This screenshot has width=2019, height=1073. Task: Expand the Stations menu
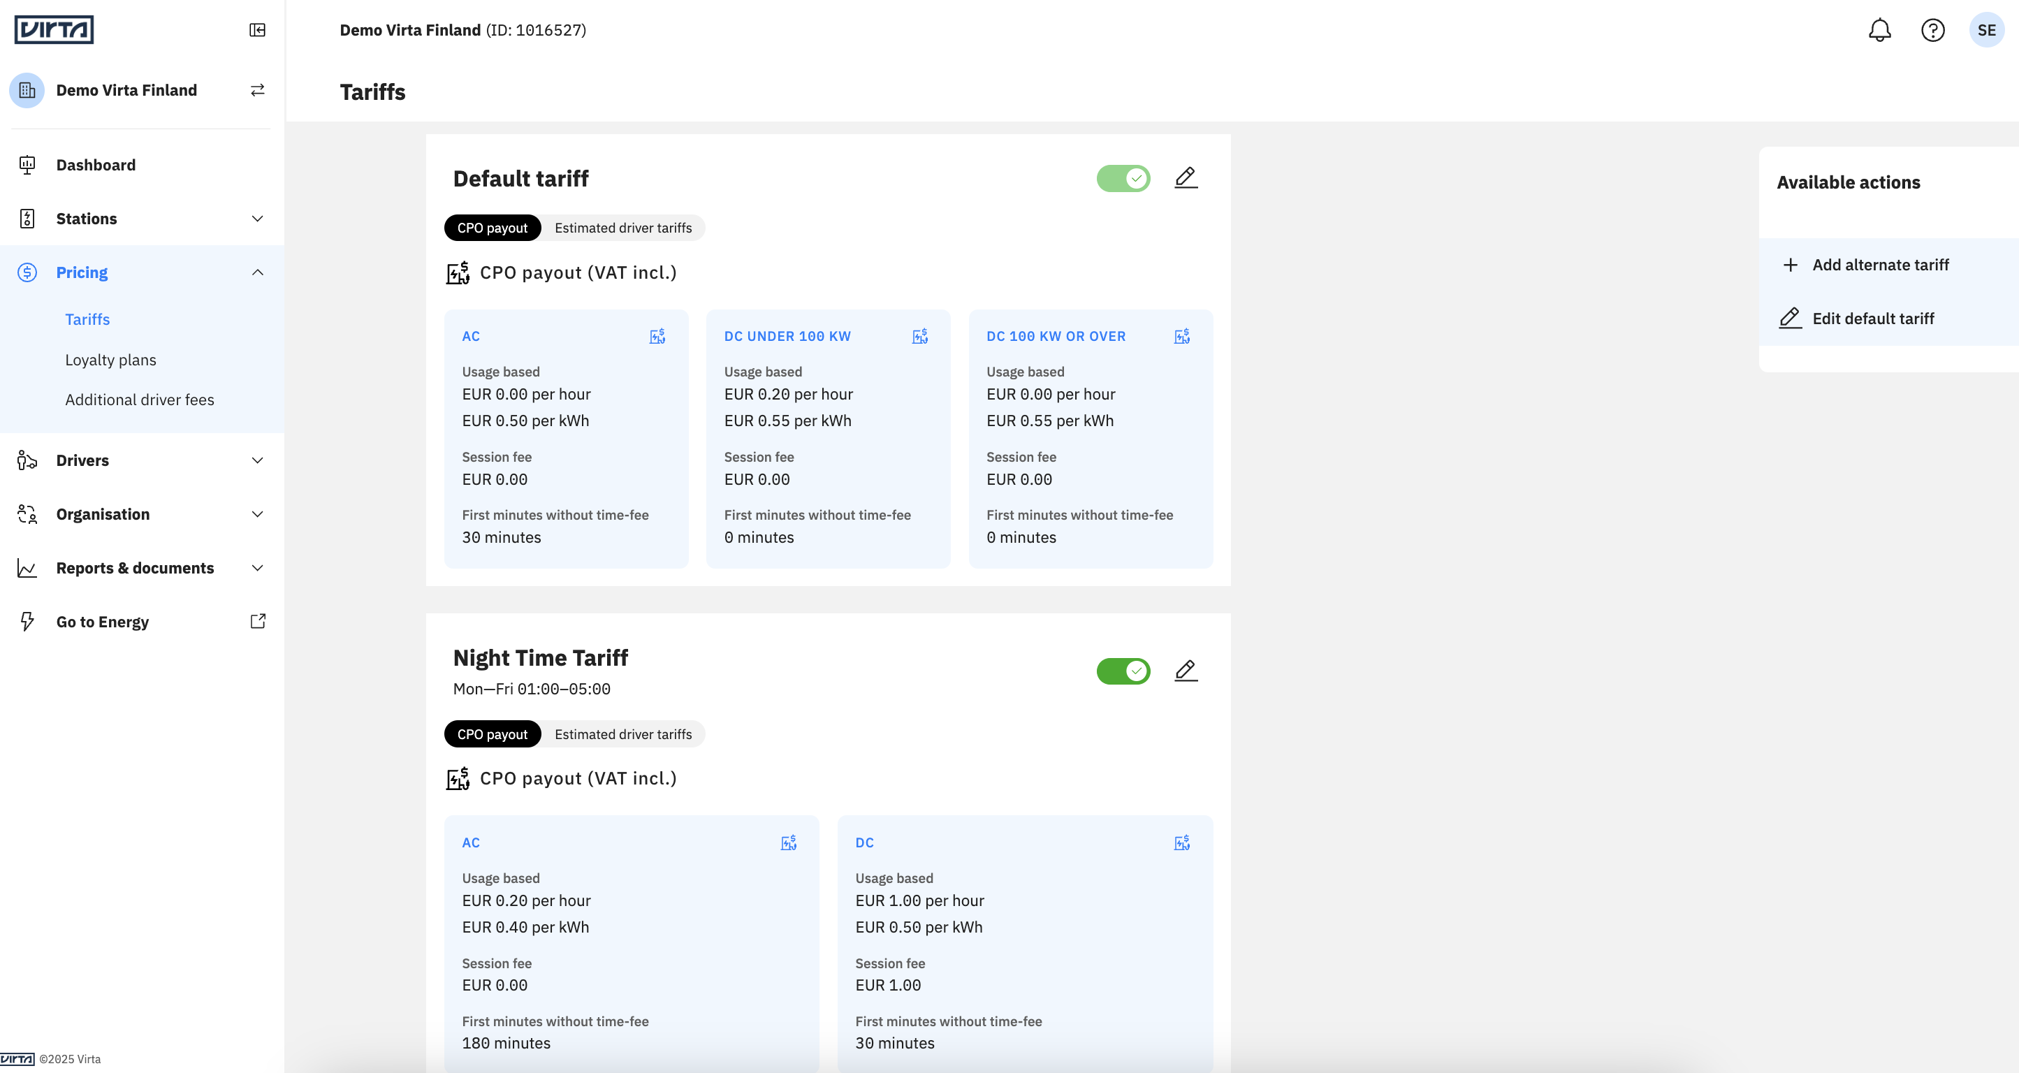(x=142, y=219)
